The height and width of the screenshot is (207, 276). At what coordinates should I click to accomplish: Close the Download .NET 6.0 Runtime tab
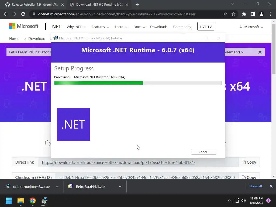(x=127, y=5)
